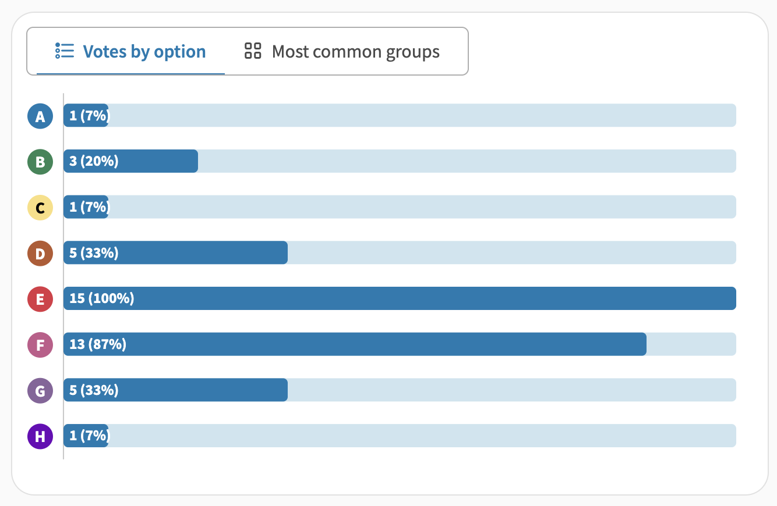Click the list icon beside Votes by option
The height and width of the screenshot is (506, 777).
pyautogui.click(x=65, y=51)
